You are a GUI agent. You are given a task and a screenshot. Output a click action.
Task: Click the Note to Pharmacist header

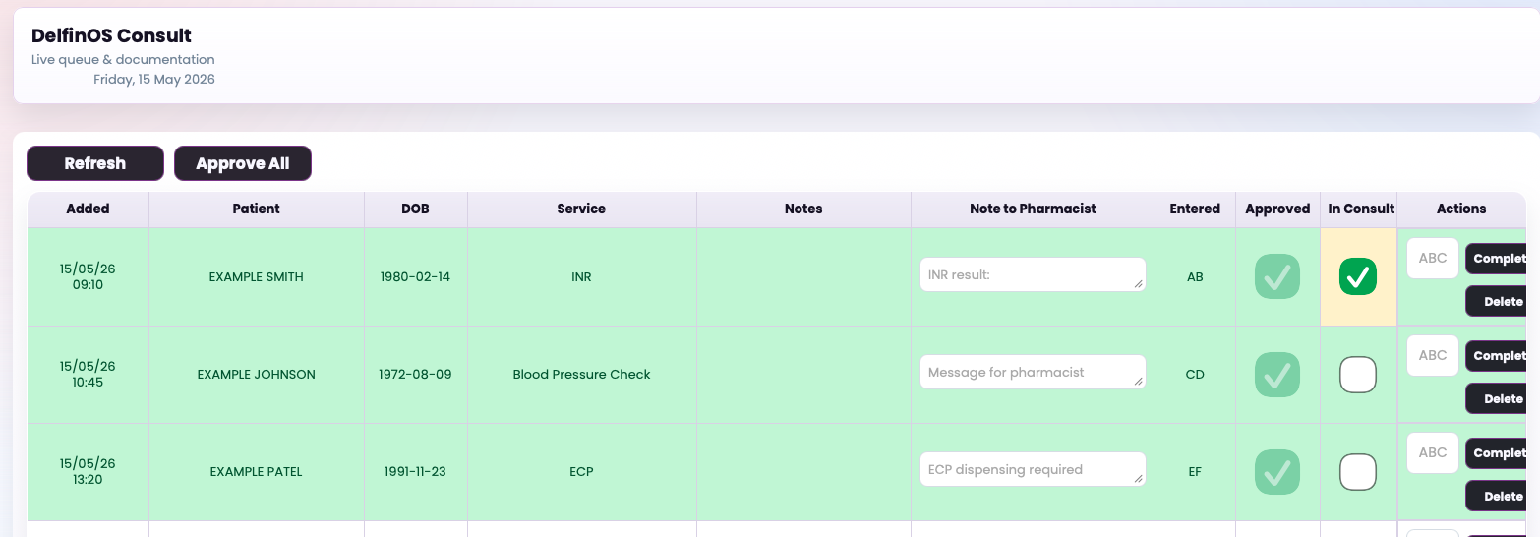point(1033,209)
